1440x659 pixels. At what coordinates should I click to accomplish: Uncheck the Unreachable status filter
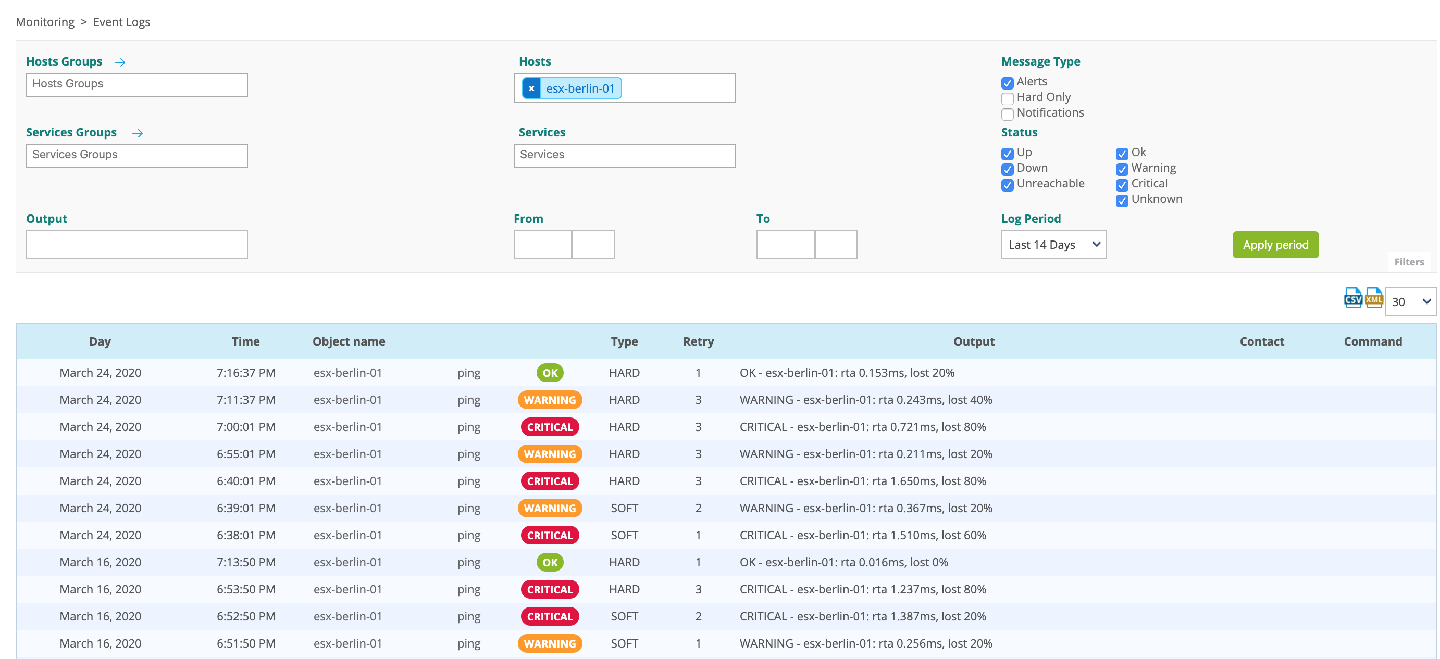coord(1008,184)
